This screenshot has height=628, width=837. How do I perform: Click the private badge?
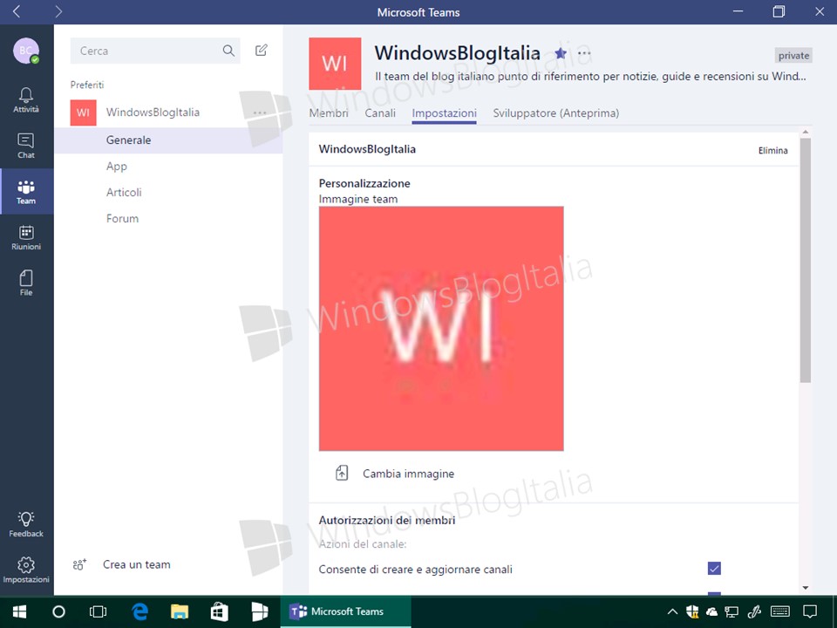(793, 56)
